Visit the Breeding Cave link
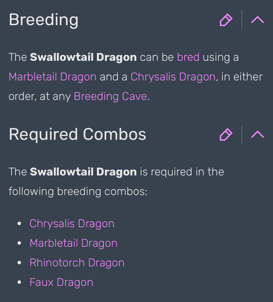Image resolution: width=273 pixels, height=302 pixels. [x=110, y=96]
